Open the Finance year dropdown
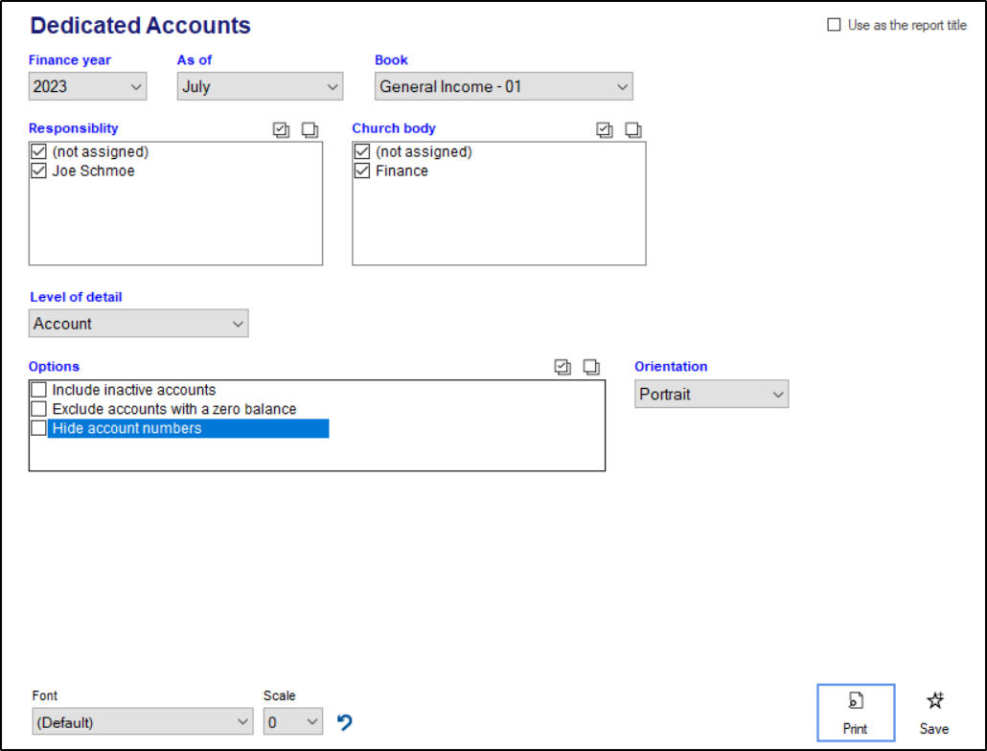 click(x=88, y=86)
